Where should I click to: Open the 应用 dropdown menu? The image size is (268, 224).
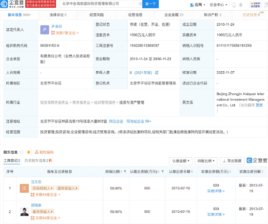click(x=198, y=5)
